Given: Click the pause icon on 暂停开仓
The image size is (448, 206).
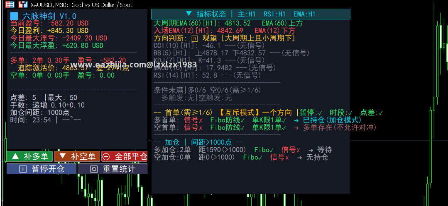Looking at the screenshot, I should (22, 169).
